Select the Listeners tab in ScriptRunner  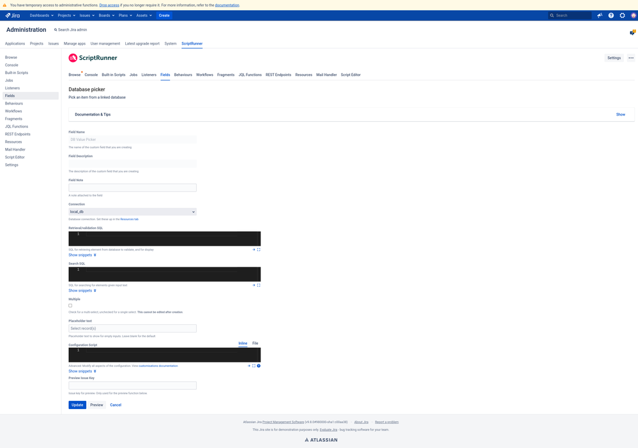pyautogui.click(x=149, y=75)
